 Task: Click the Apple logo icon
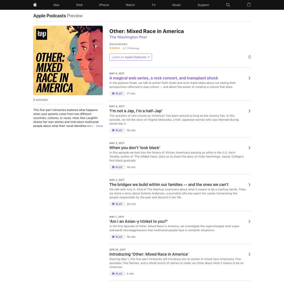pyautogui.click(x=35, y=5)
